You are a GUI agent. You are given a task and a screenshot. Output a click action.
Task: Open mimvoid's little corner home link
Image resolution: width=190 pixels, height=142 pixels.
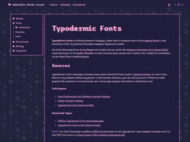point(28,5)
